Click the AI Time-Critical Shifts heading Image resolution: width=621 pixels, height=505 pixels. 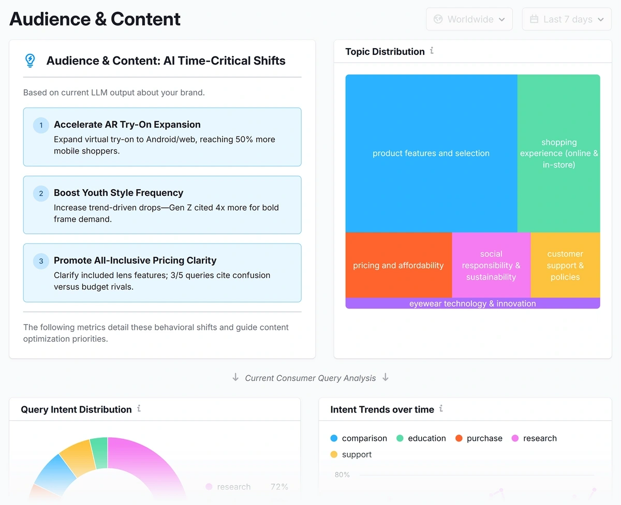point(166,60)
